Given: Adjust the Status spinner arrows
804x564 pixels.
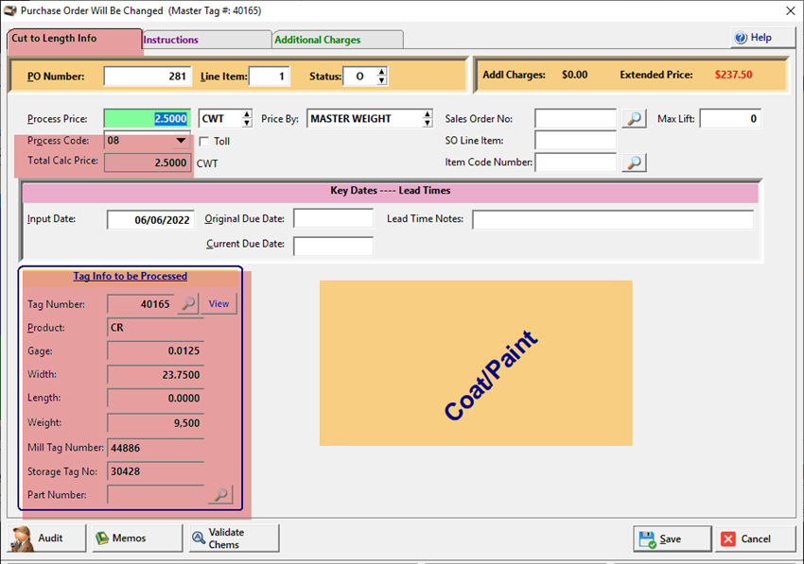Looking at the screenshot, I should point(382,77).
